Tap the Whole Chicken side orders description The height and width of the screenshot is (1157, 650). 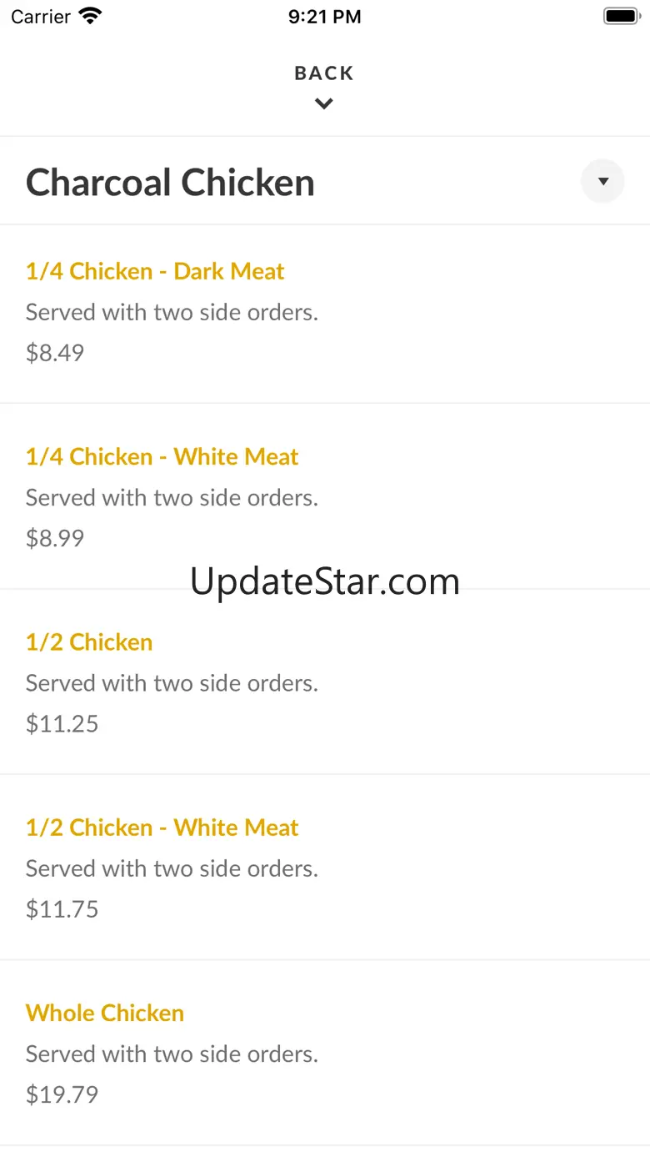coord(172,1054)
